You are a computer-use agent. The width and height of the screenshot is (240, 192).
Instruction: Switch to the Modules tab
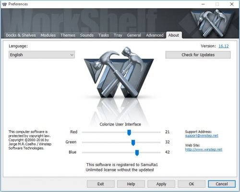pyautogui.click(x=48, y=35)
